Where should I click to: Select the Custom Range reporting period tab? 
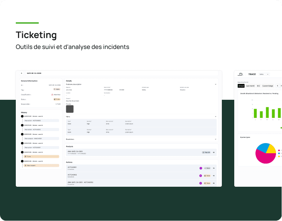pos(268,86)
